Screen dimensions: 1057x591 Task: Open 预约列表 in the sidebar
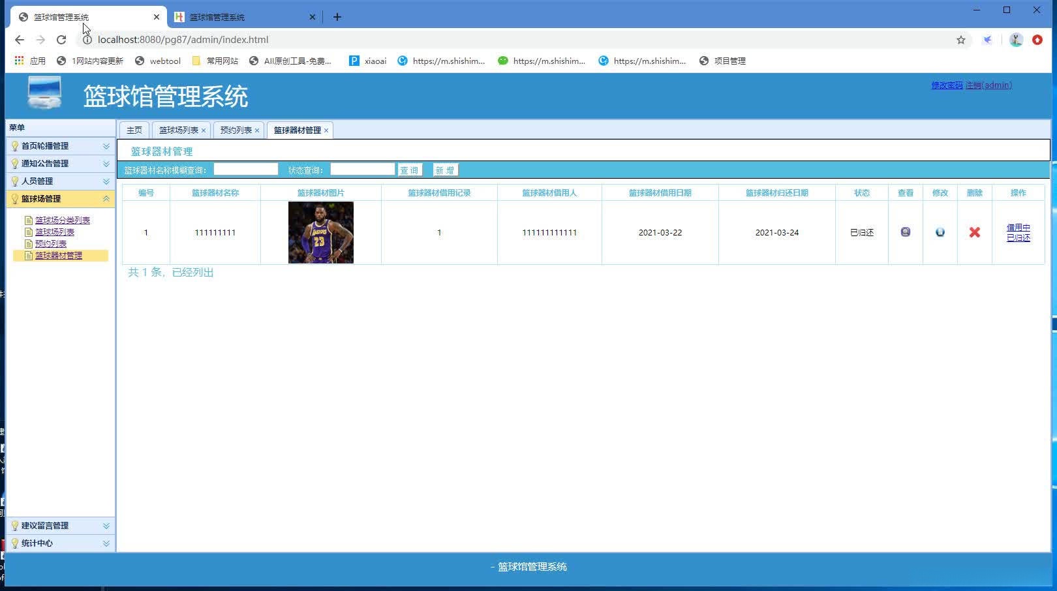(x=51, y=244)
